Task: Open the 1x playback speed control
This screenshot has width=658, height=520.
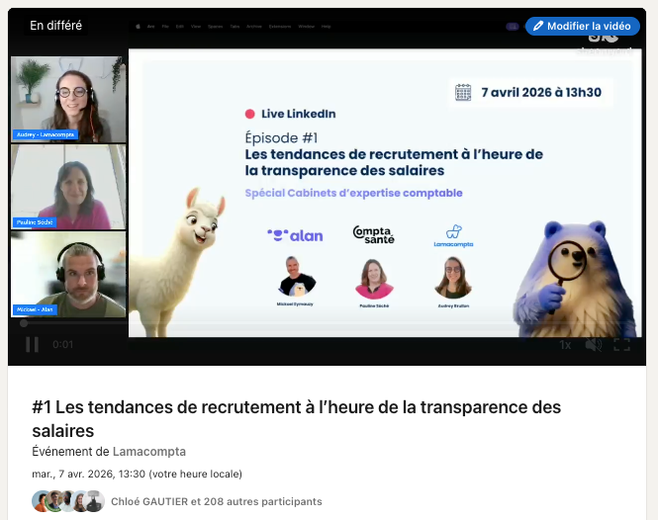Action: (565, 345)
